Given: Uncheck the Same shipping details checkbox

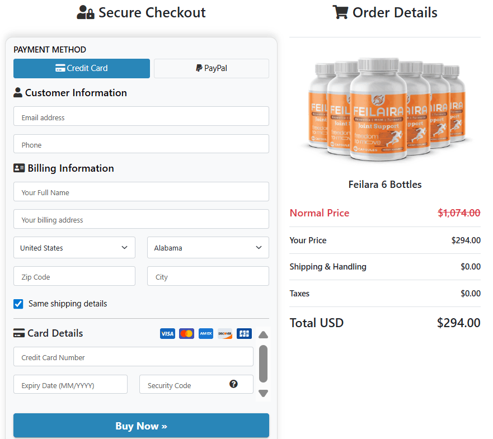Looking at the screenshot, I should point(18,304).
